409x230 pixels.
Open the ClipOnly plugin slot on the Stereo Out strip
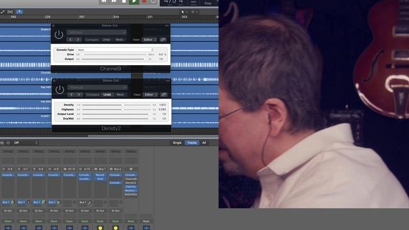pyautogui.click(x=130, y=187)
